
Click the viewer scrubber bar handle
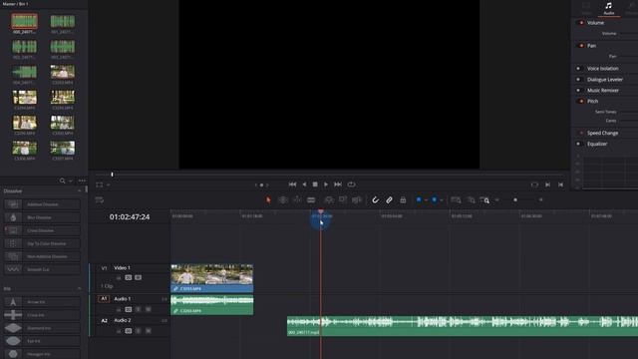[x=112, y=175]
